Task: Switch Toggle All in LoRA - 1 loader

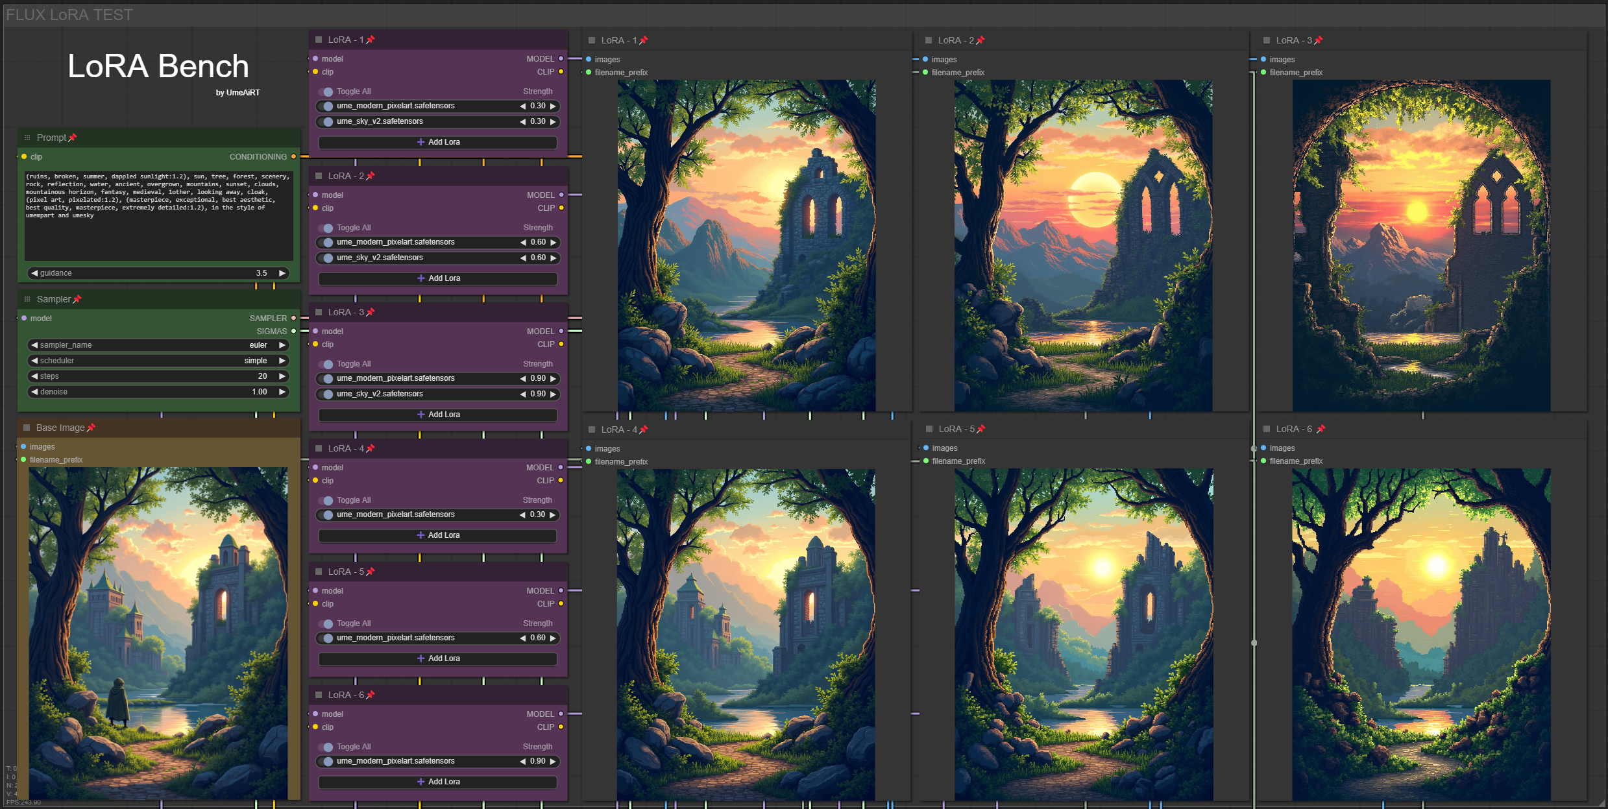Action: tap(326, 91)
